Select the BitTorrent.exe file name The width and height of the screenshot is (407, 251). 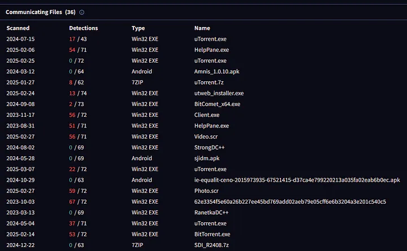(x=213, y=234)
